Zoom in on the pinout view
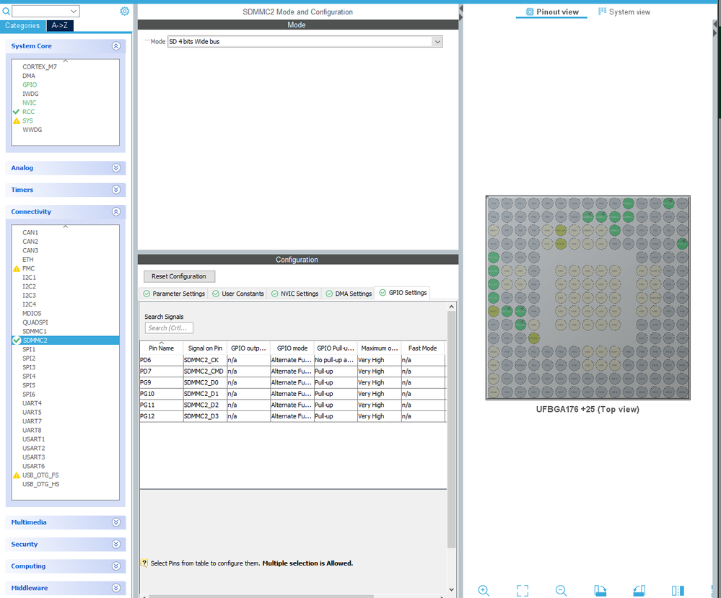The image size is (721, 598). pos(484,590)
